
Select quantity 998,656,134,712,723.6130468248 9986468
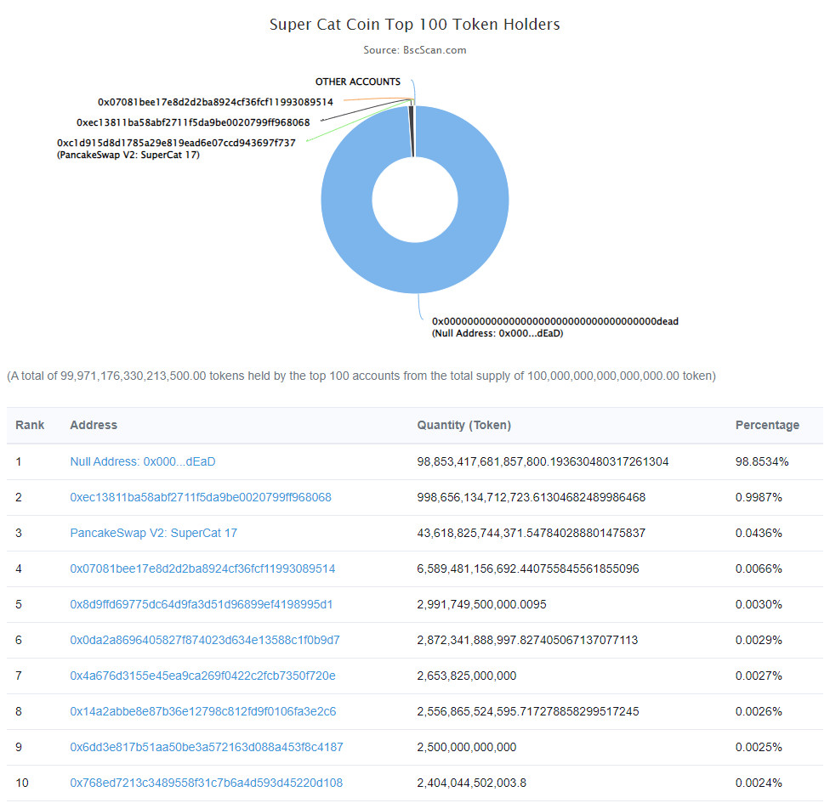coord(531,497)
